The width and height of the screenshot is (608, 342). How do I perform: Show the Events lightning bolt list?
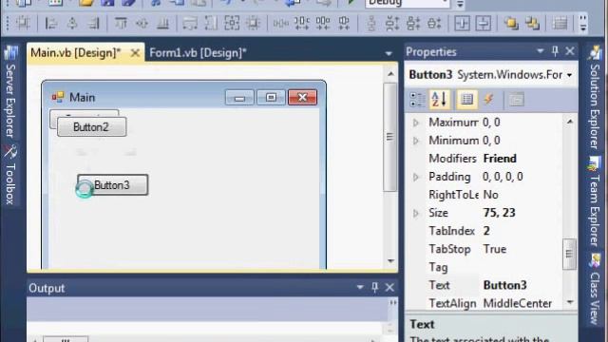(x=488, y=100)
